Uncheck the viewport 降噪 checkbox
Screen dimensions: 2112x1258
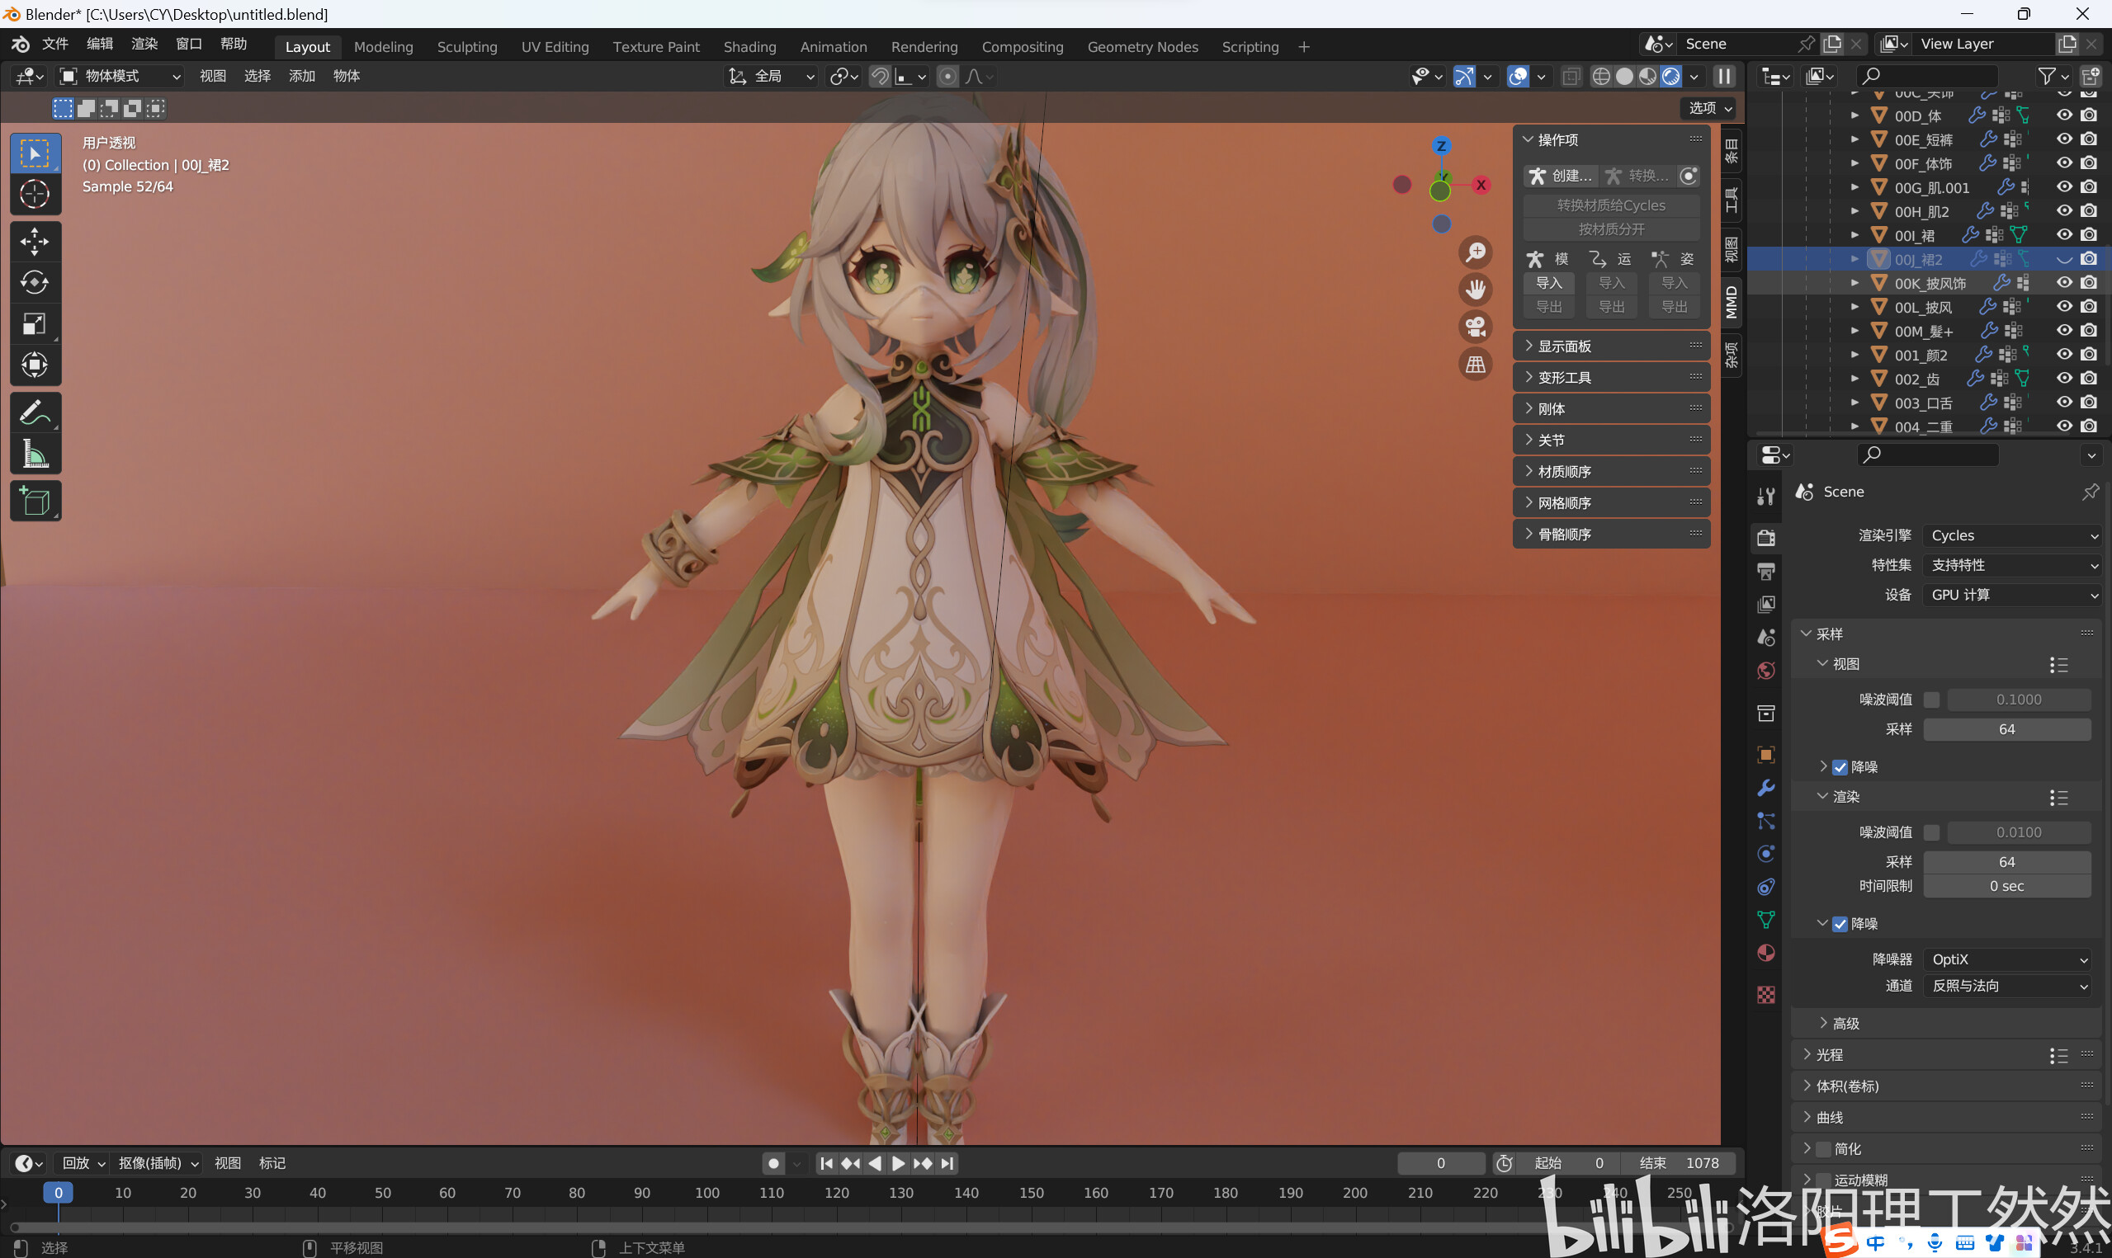click(x=1840, y=767)
